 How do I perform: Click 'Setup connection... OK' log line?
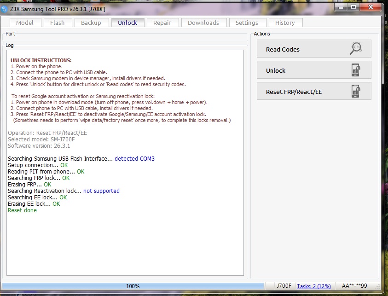(38, 165)
